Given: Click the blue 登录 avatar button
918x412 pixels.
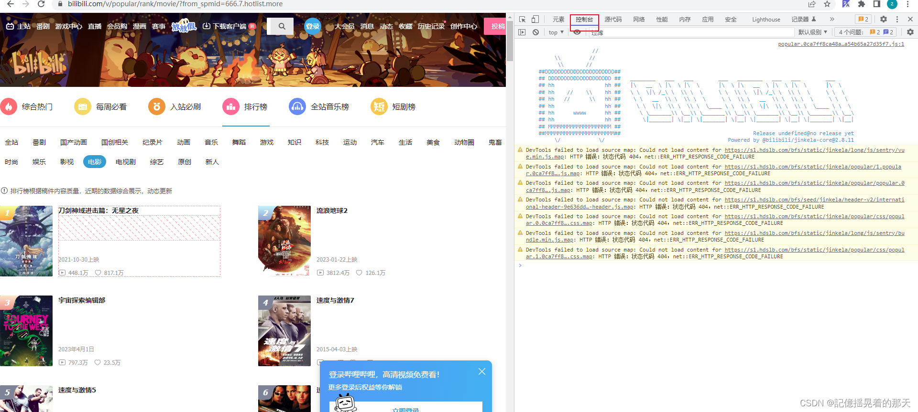Looking at the screenshot, I should click(x=313, y=26).
